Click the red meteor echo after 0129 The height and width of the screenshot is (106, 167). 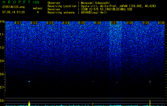coord(150,82)
